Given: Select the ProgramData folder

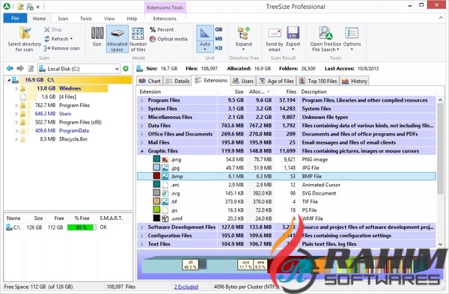Looking at the screenshot, I should pos(74,131).
